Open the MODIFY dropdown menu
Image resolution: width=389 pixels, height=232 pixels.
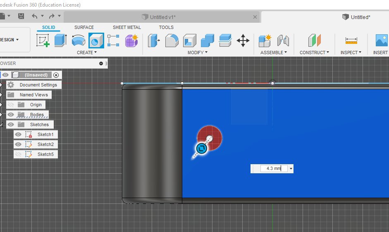coord(198,53)
